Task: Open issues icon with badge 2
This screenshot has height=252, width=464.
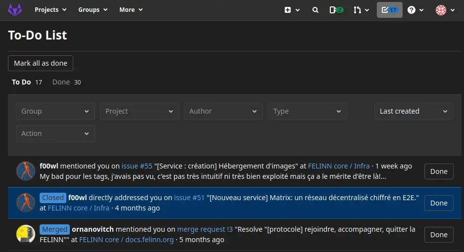Action: point(336,10)
